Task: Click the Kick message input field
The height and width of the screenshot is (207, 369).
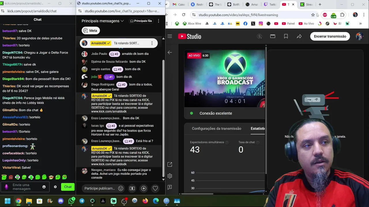Action: 25,187
